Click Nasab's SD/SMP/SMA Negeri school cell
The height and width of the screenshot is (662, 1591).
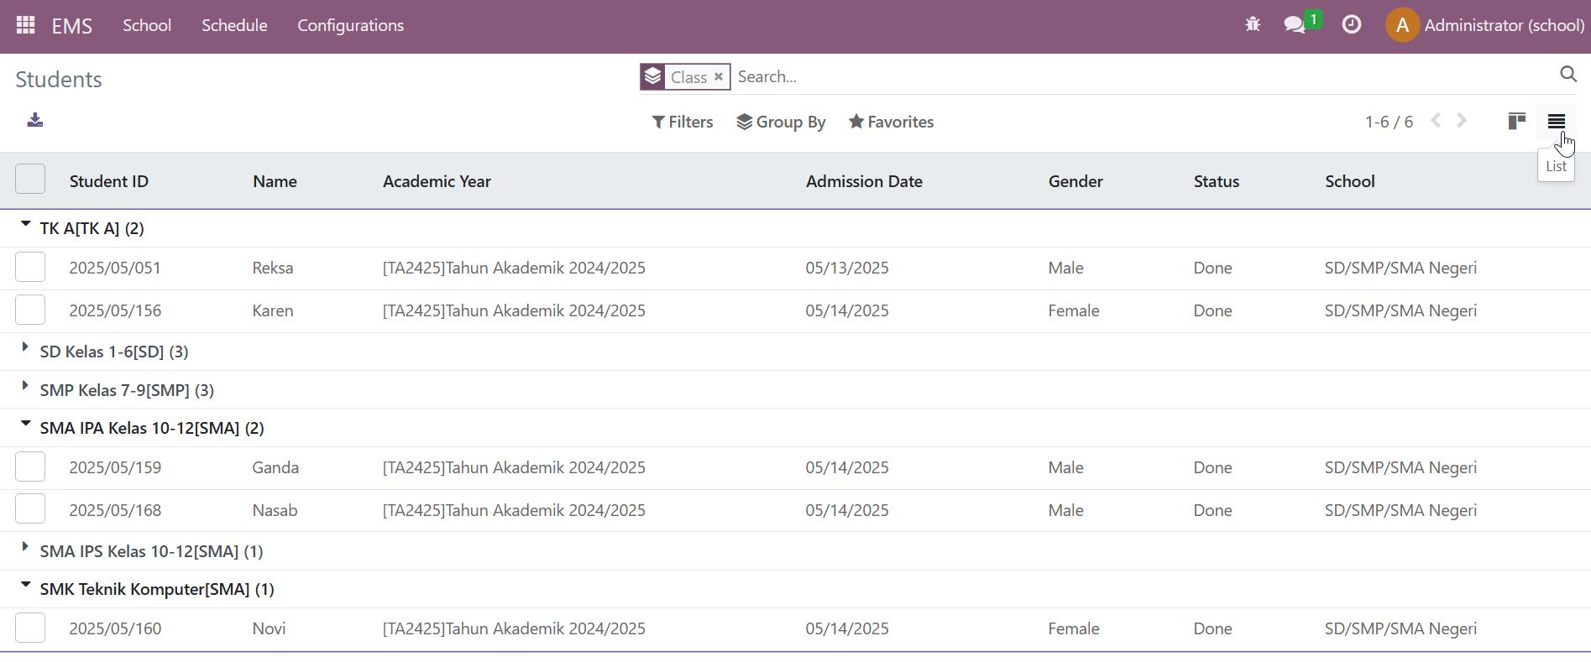point(1400,510)
